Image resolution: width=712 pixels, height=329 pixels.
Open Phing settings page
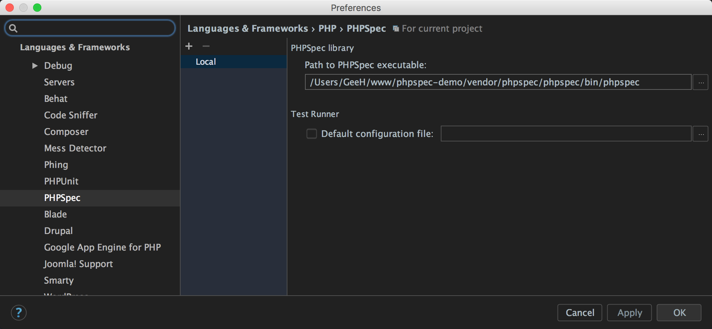(x=56, y=164)
